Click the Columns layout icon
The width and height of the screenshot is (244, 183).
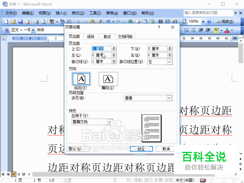pyautogui.click(x=160, y=22)
